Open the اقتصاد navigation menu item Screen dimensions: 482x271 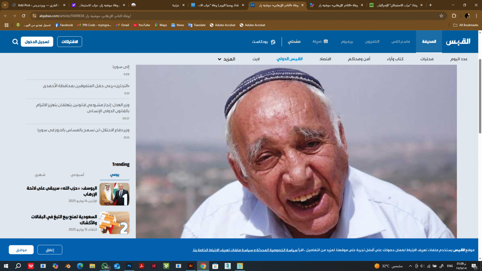[325, 59]
